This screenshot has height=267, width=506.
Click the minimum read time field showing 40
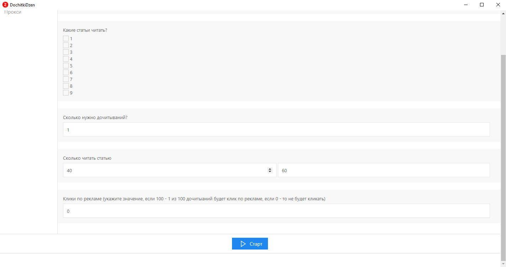[x=164, y=170]
